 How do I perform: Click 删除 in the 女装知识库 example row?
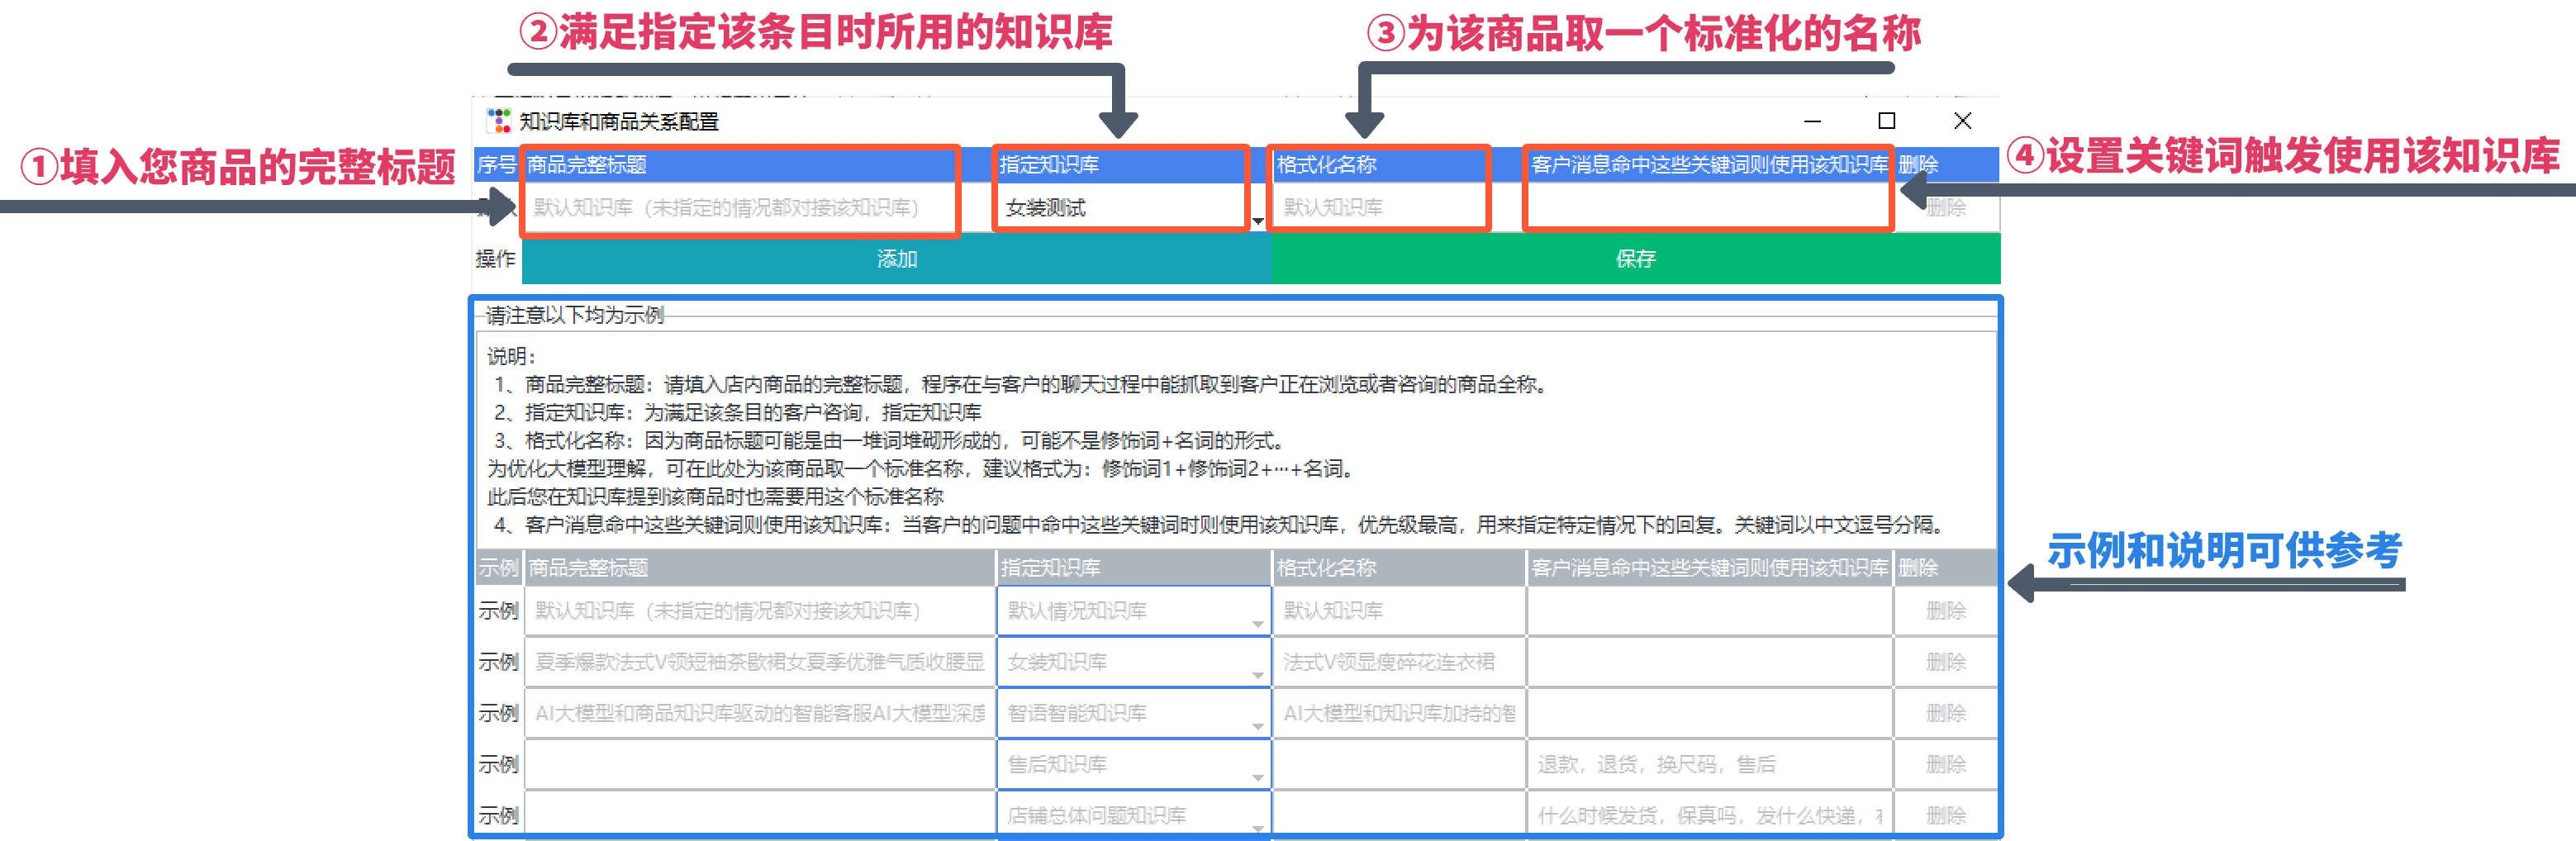[x=1946, y=662]
